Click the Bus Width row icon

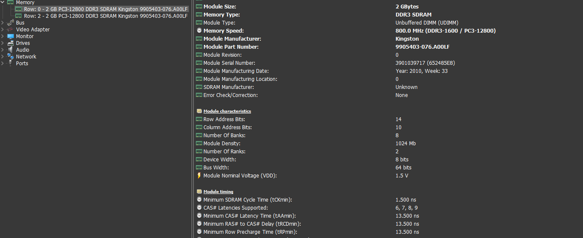click(x=199, y=168)
